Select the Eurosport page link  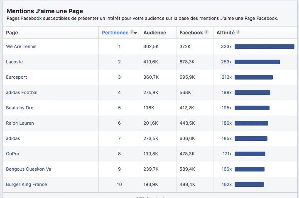pyautogui.click(x=17, y=77)
